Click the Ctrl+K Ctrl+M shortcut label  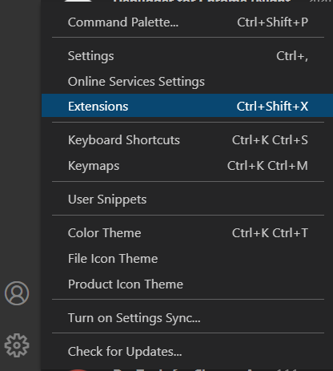click(267, 166)
